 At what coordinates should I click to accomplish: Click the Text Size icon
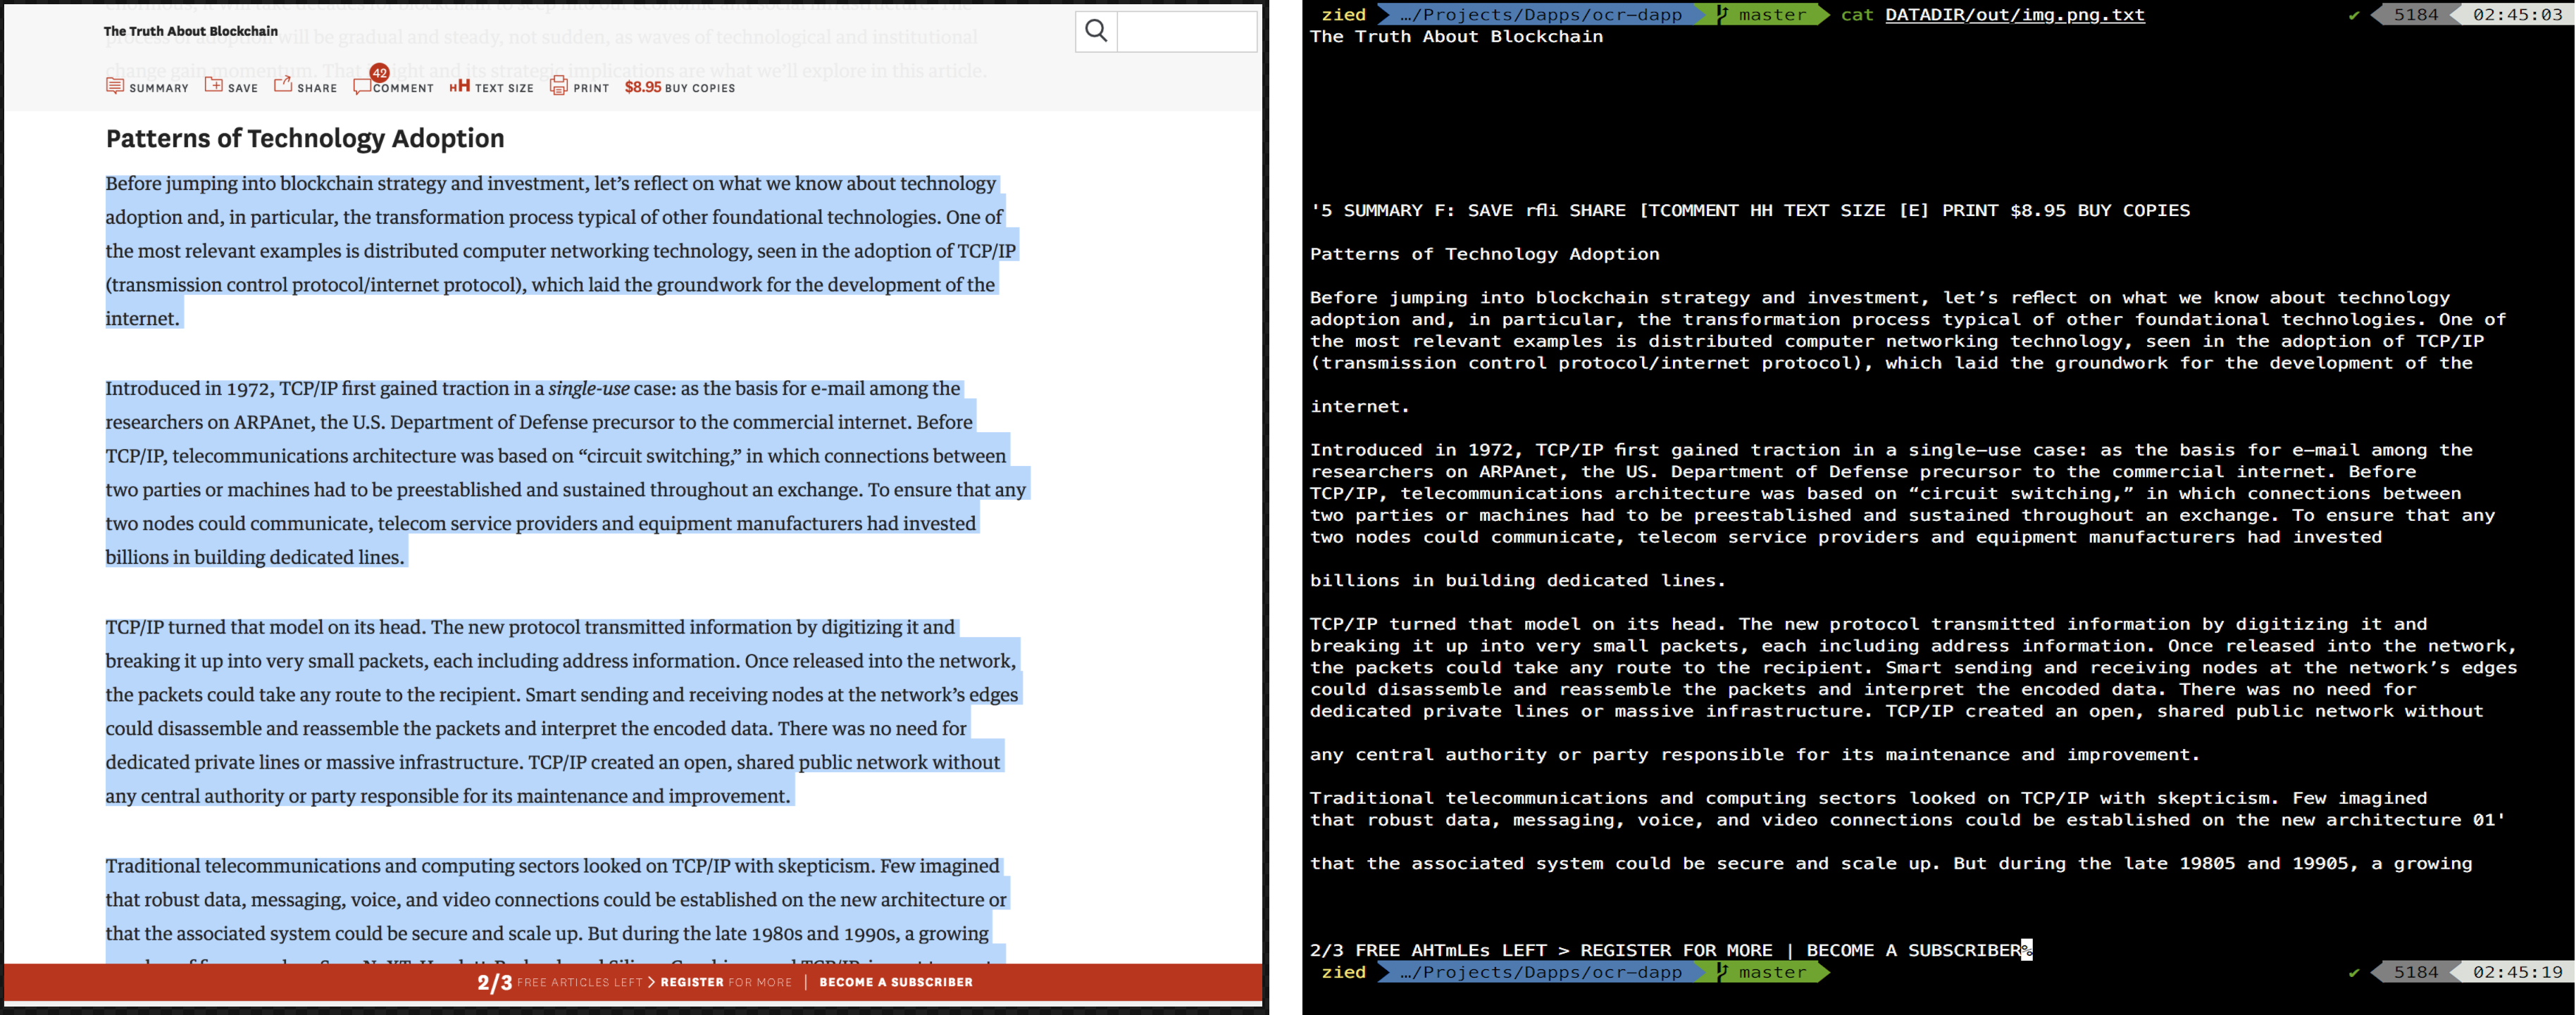pos(459,87)
